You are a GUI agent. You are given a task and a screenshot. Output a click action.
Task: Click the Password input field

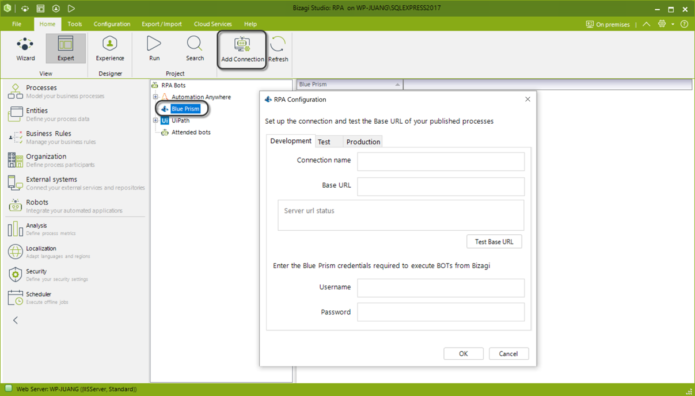click(441, 312)
